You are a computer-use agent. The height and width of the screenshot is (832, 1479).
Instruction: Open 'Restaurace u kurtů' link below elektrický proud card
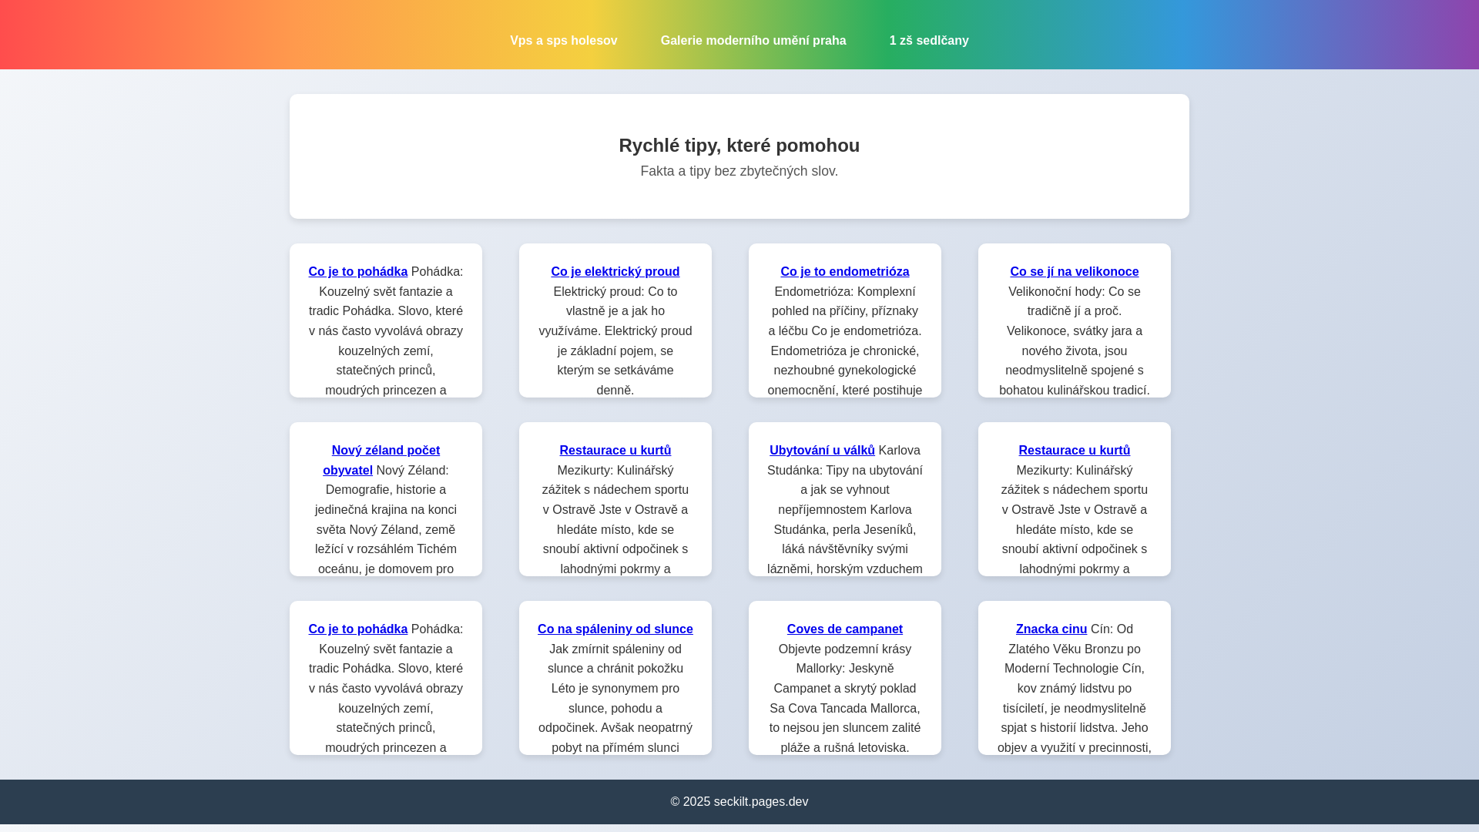pyautogui.click(x=615, y=450)
